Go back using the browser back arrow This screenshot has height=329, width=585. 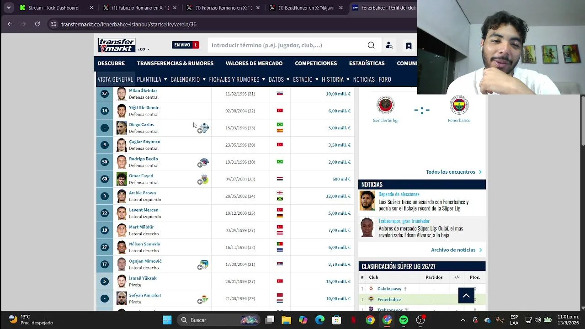[x=10, y=24]
